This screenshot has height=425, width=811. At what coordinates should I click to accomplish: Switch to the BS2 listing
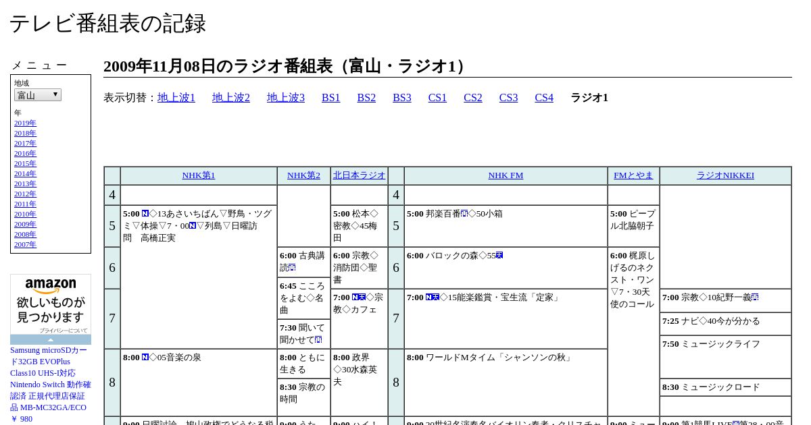click(366, 98)
